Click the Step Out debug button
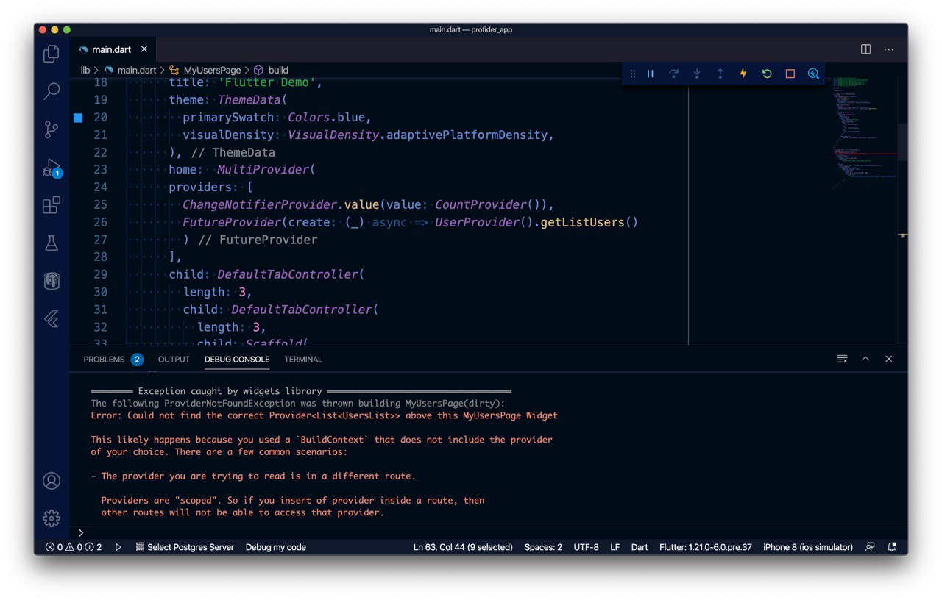 tap(720, 74)
